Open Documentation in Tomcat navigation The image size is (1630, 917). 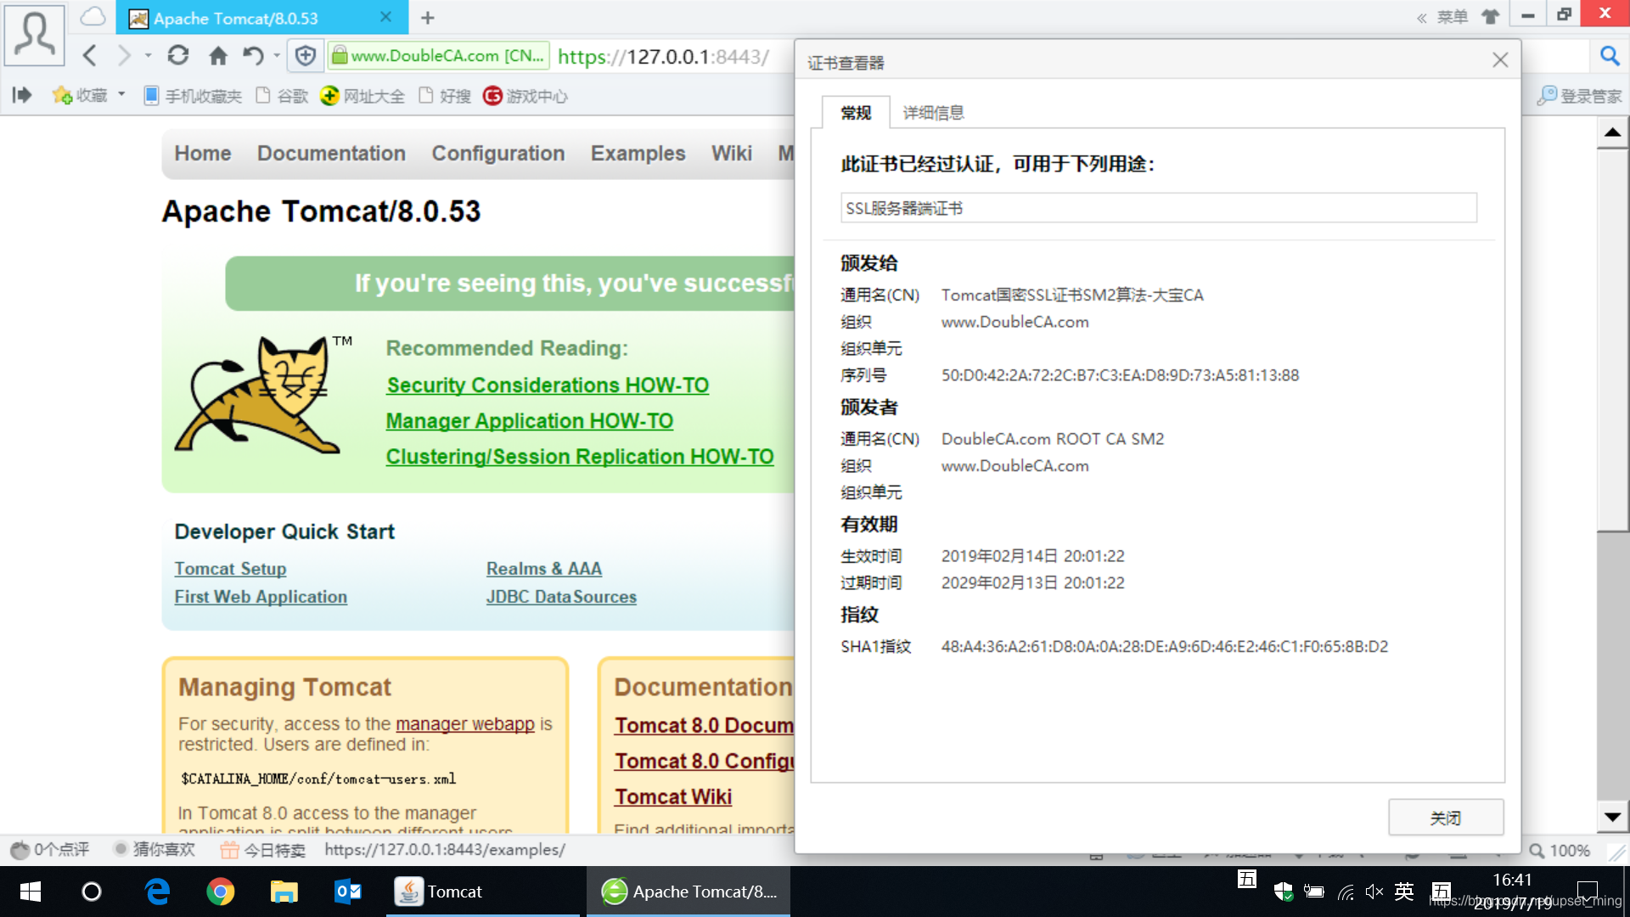pos(331,153)
